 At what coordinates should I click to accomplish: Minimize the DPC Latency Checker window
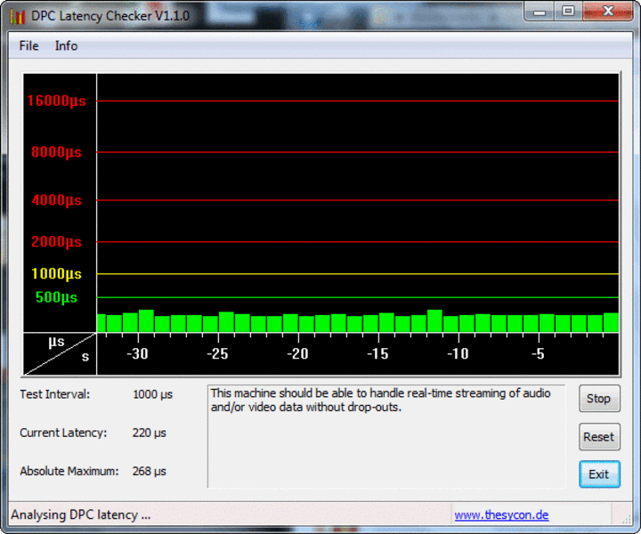coord(540,12)
